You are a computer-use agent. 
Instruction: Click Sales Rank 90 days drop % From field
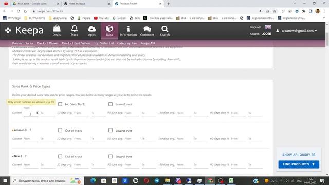[239, 113]
